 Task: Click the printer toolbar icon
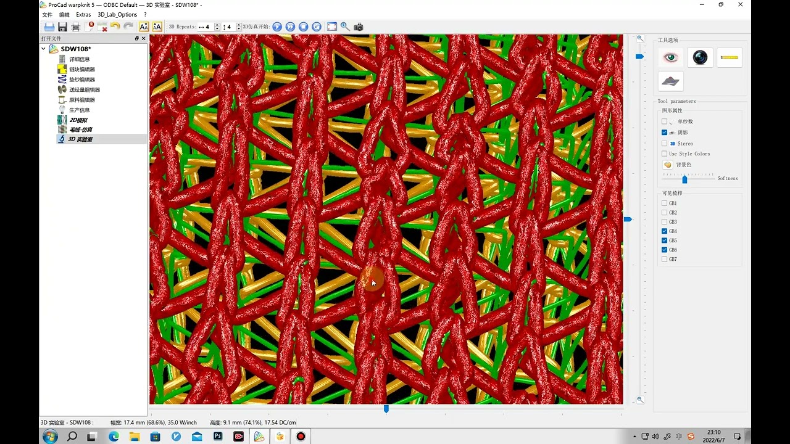point(75,27)
